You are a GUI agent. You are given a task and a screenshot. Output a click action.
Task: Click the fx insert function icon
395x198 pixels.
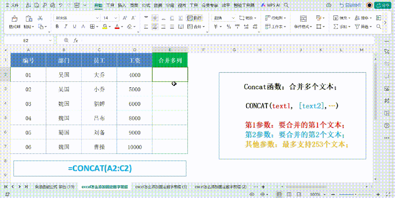[75, 40]
